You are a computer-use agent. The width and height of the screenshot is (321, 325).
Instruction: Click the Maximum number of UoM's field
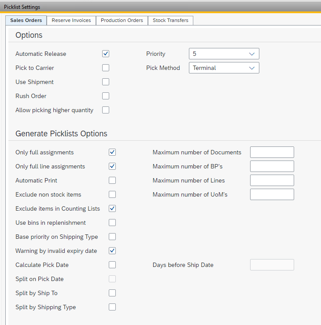click(x=272, y=194)
